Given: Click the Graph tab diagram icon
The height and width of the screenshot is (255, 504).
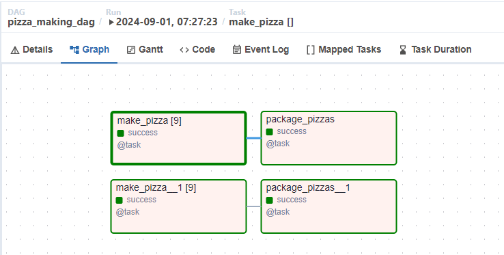Looking at the screenshot, I should (74, 50).
